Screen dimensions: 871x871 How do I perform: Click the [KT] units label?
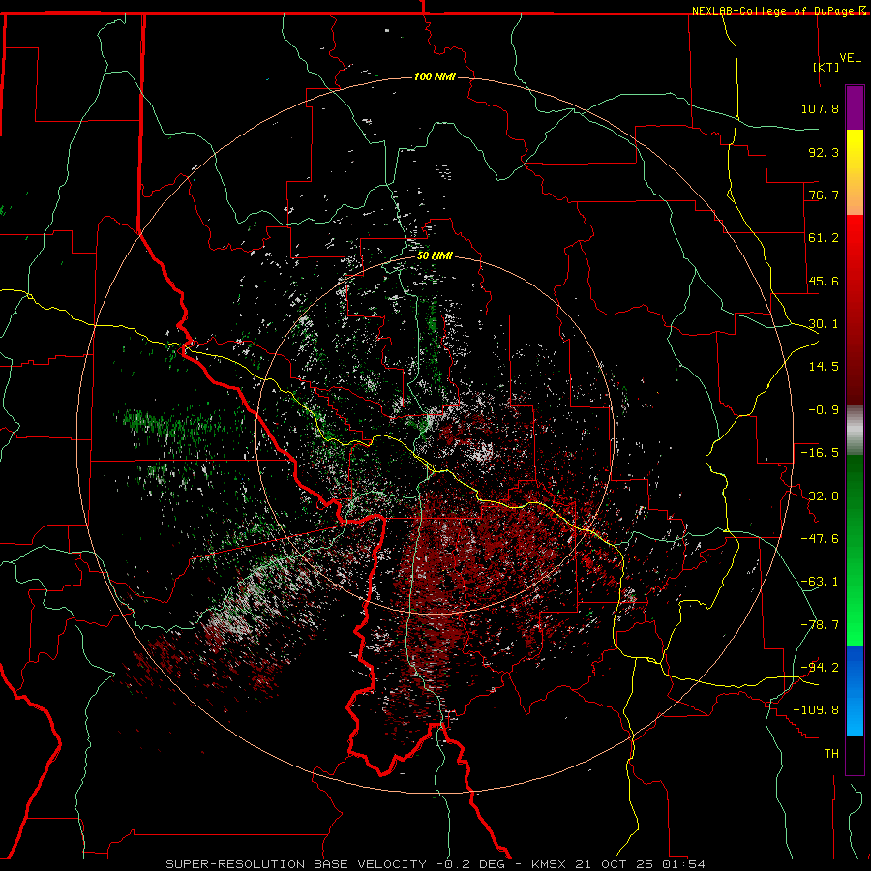click(826, 67)
